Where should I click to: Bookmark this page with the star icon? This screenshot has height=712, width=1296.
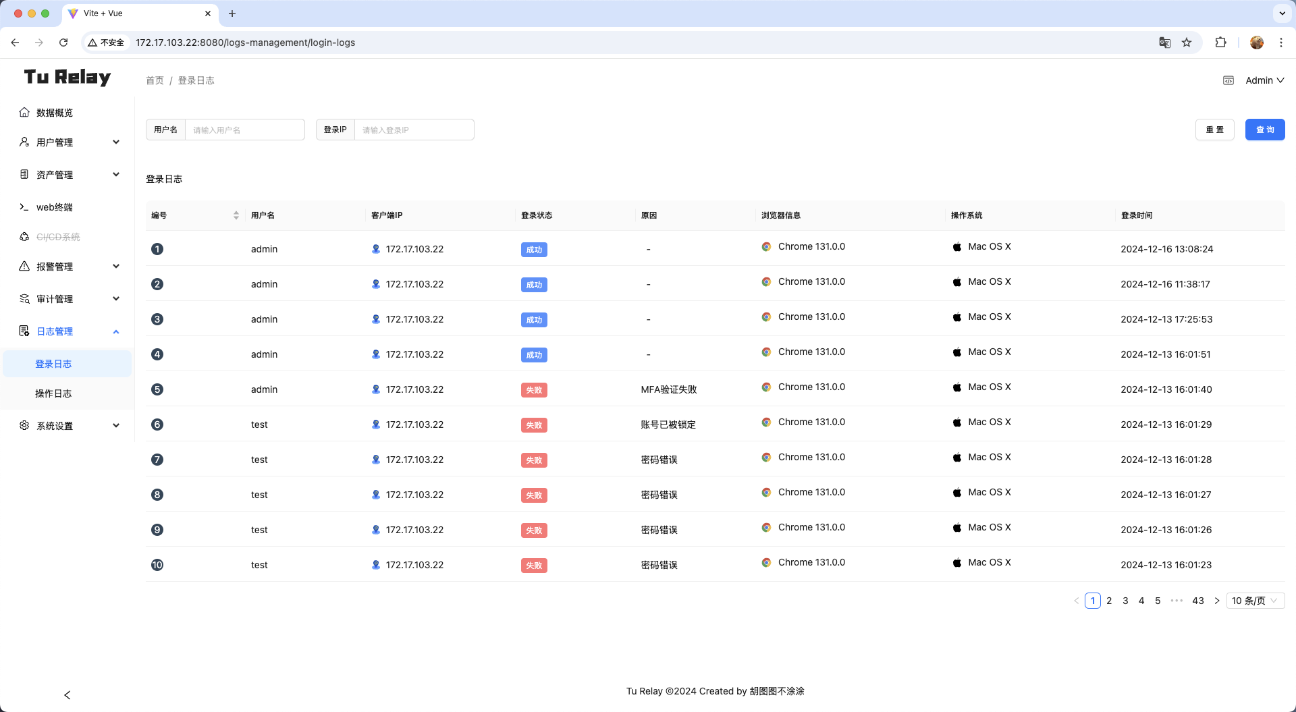point(1187,43)
